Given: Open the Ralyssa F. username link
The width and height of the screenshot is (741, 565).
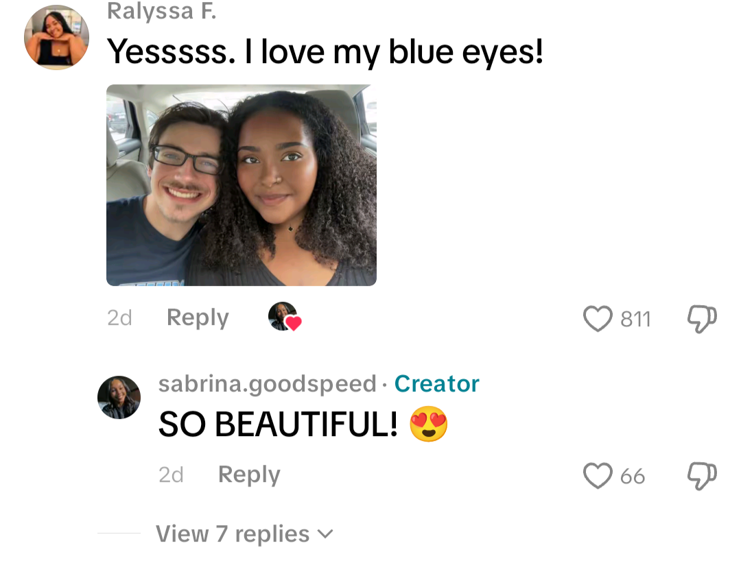Looking at the screenshot, I should tap(162, 11).
